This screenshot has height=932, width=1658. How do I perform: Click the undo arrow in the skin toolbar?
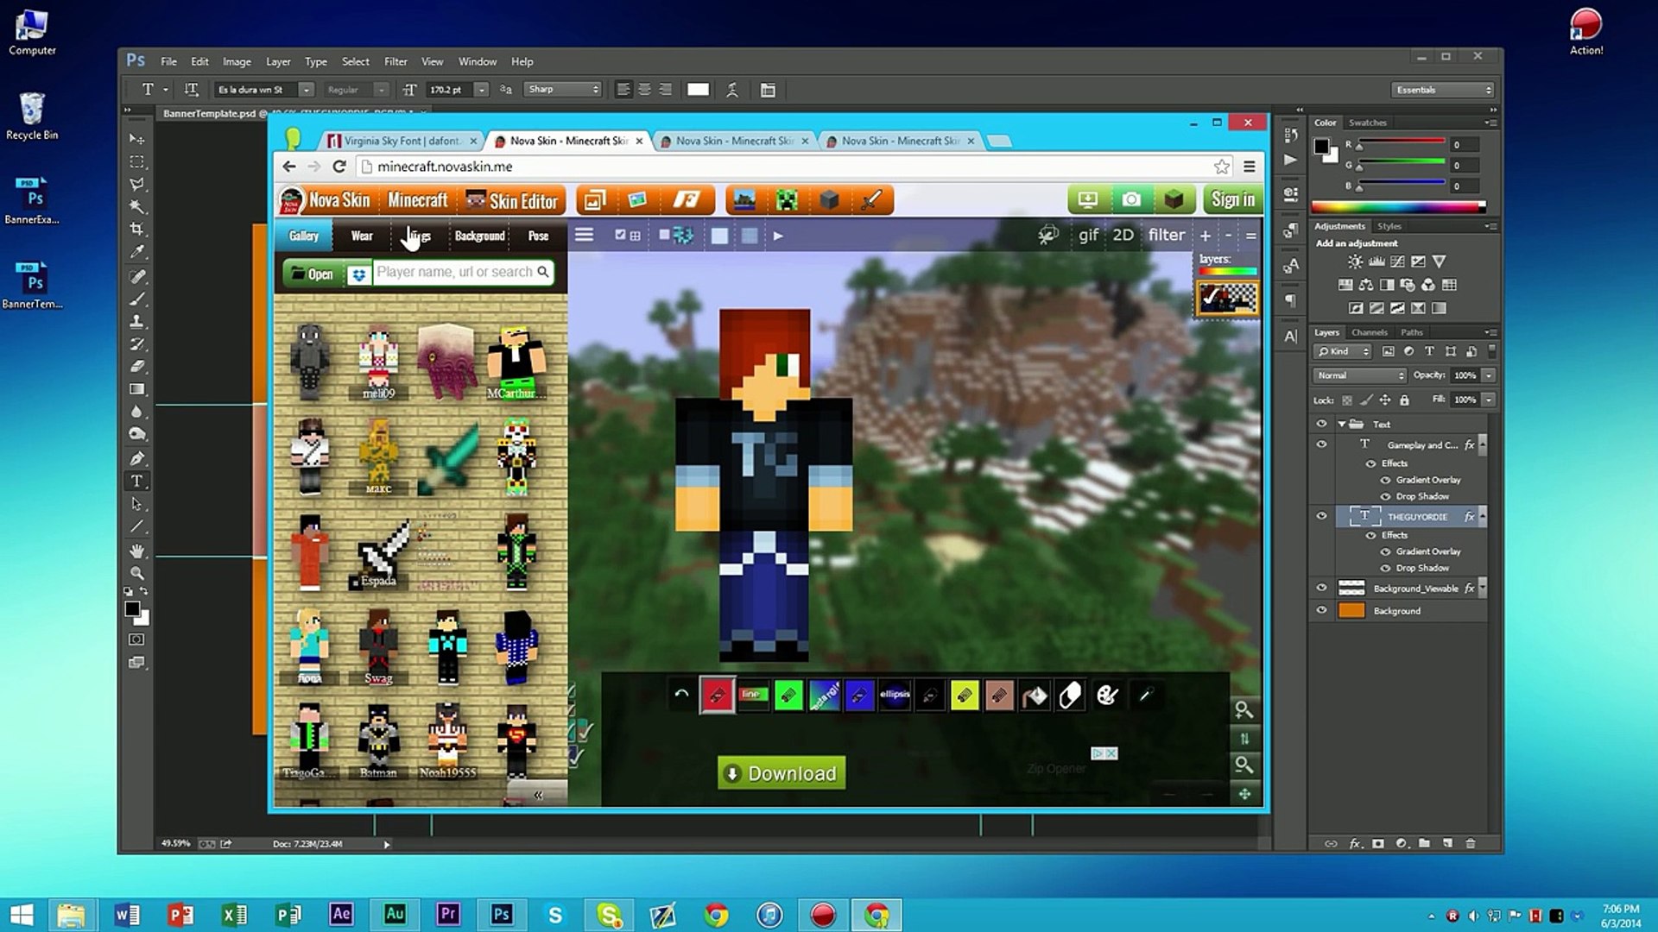coord(681,695)
